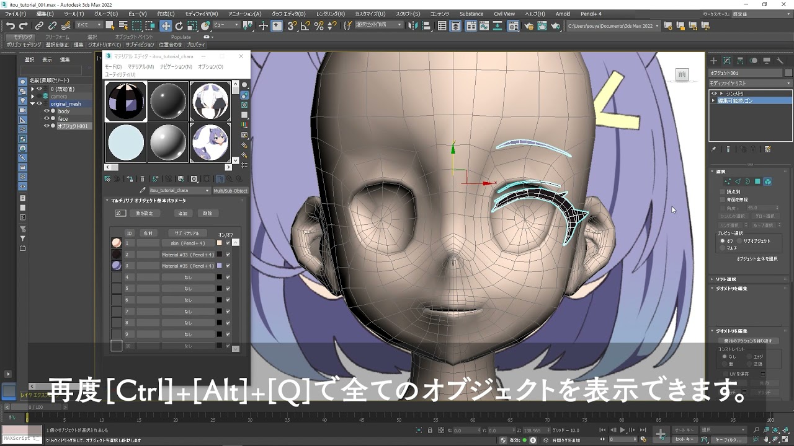Expand the 編集可能ポリゴン stack entry
Screen dimensions: 794x446
[713, 100]
